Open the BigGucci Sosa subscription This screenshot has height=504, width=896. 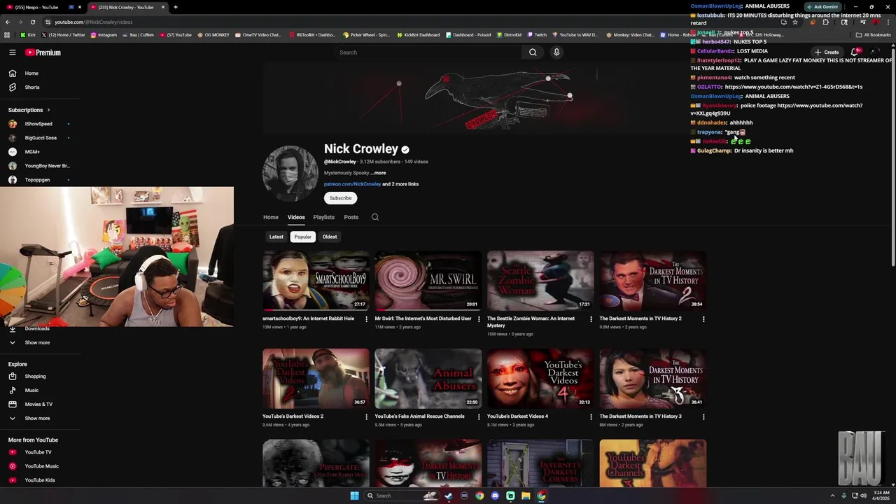pos(41,138)
